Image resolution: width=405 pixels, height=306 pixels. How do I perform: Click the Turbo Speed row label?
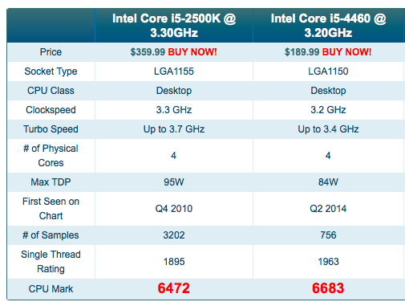[51, 129]
